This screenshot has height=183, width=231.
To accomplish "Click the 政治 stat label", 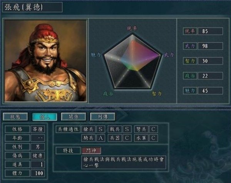I will pyautogui.click(x=190, y=76).
